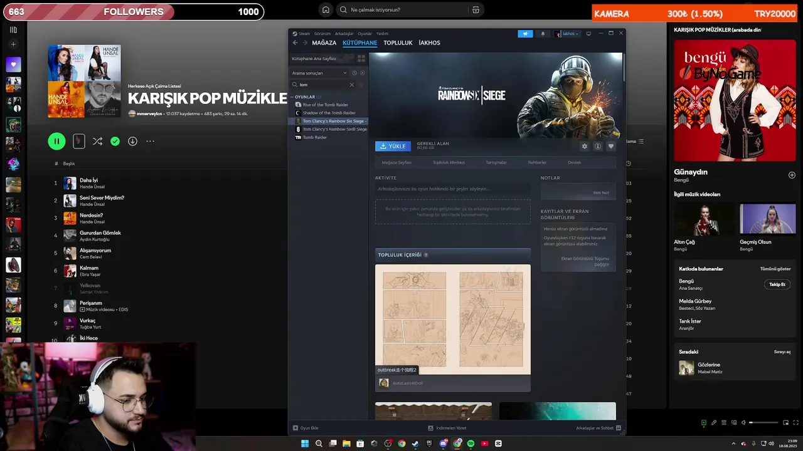
Task: Open the Görünüm menu in Steam
Action: point(322,34)
